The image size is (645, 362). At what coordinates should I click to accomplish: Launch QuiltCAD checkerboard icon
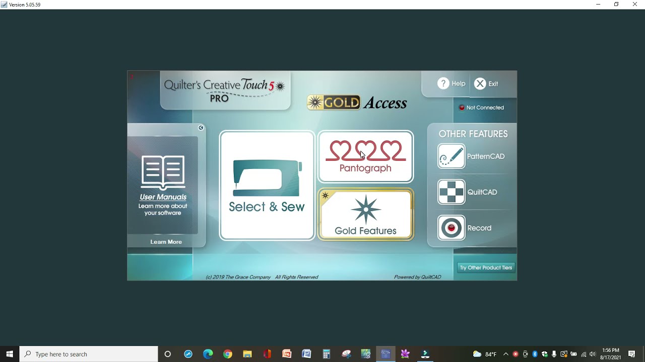(451, 192)
